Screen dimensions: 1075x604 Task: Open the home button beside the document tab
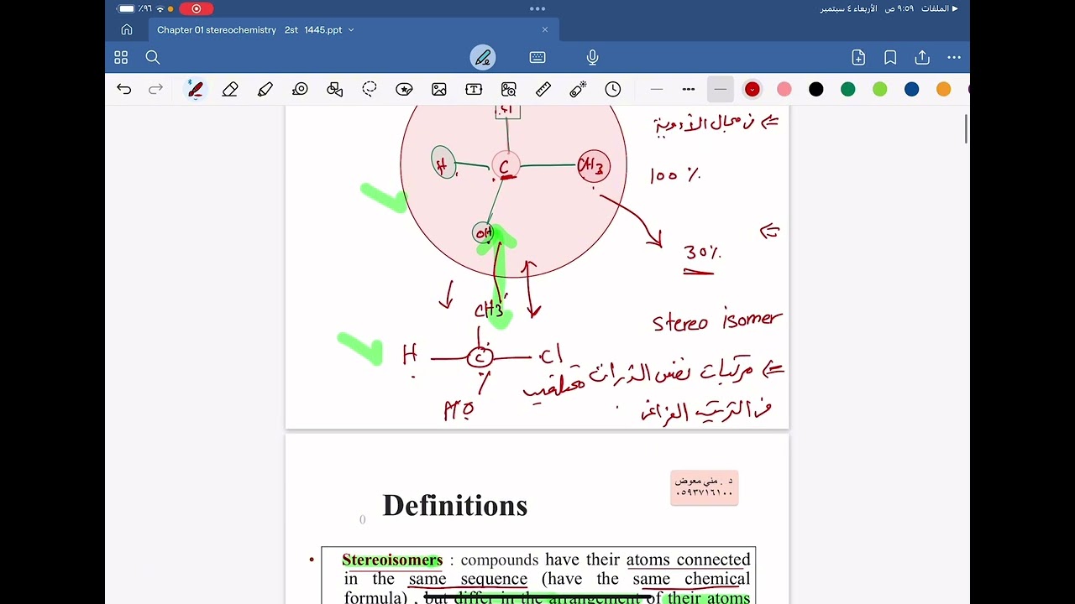pyautogui.click(x=127, y=29)
